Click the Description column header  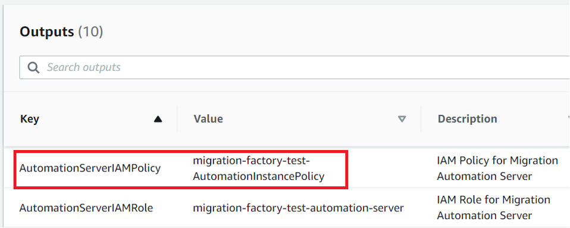[467, 119]
